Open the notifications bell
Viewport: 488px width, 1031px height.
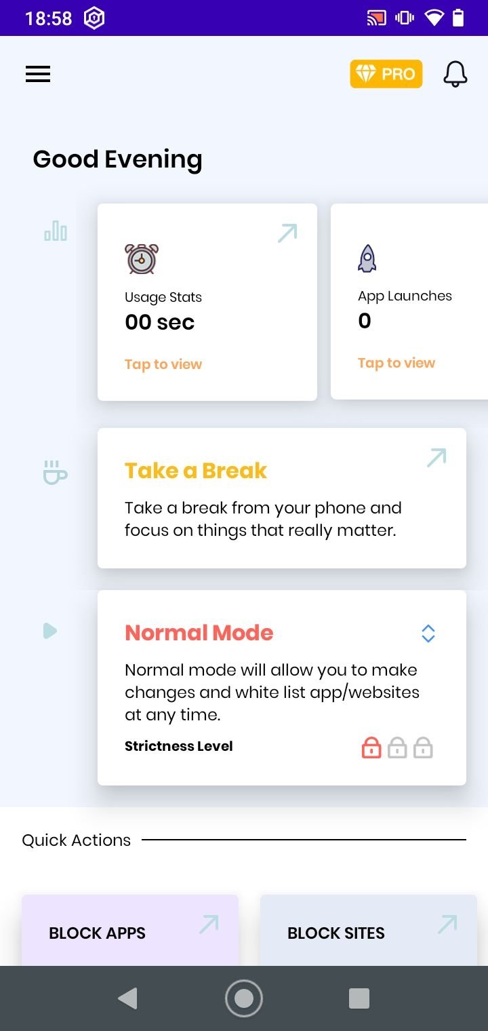click(x=455, y=74)
